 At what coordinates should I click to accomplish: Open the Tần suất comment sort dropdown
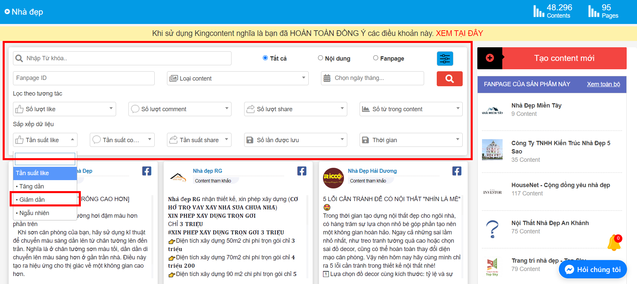click(122, 140)
